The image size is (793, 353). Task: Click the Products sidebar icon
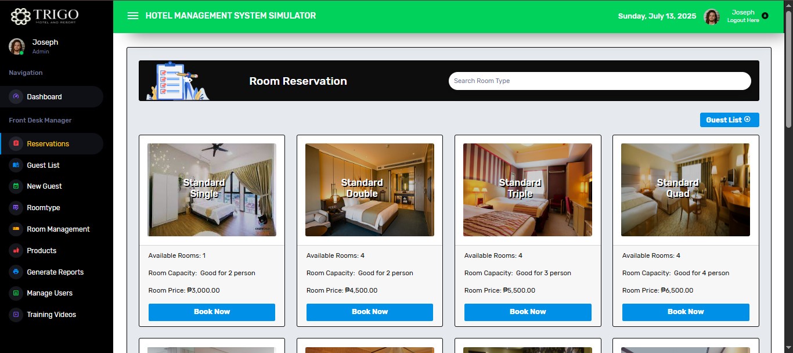[x=16, y=251]
